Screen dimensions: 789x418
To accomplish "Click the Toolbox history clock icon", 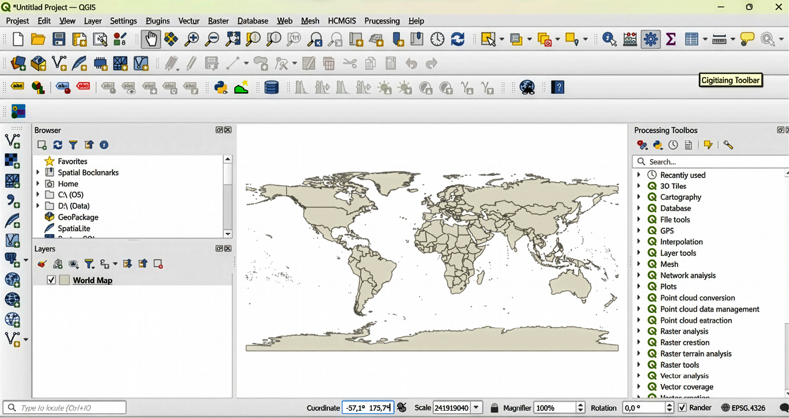I will [673, 145].
